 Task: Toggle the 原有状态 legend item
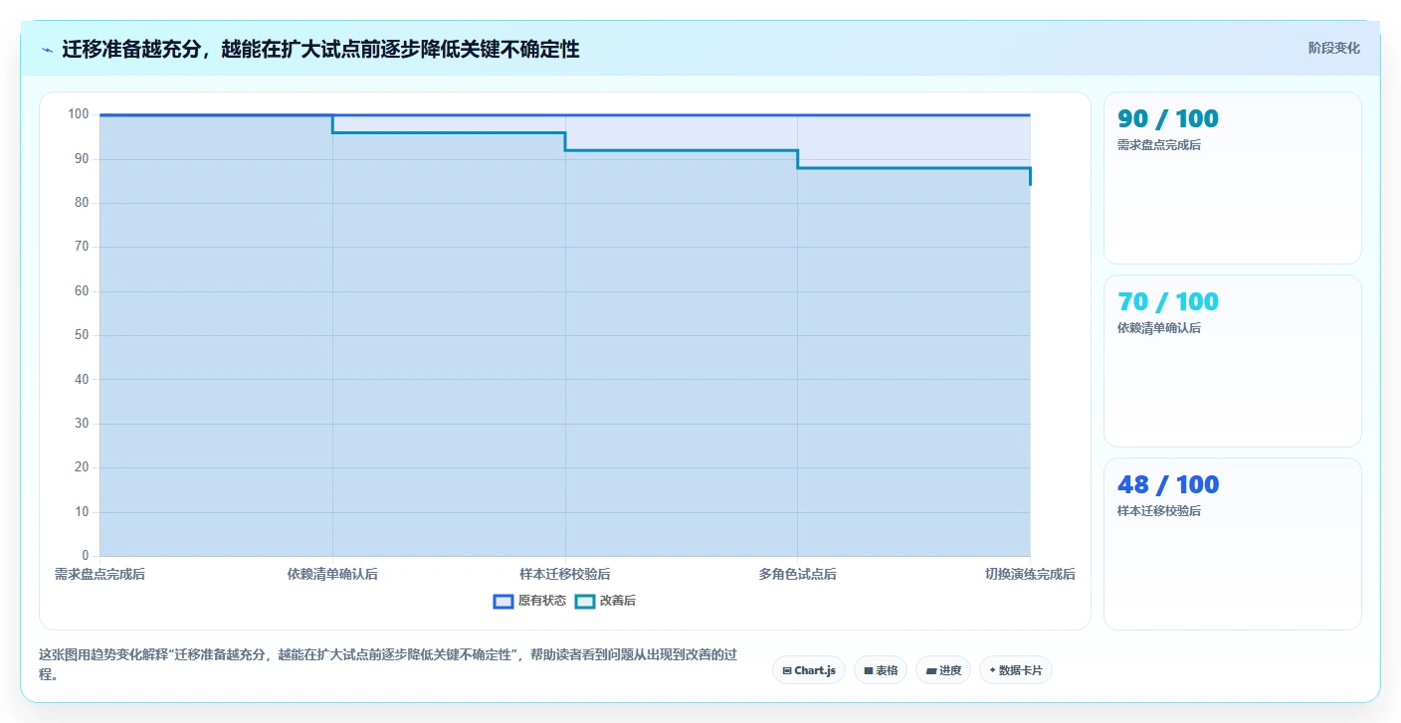(529, 601)
